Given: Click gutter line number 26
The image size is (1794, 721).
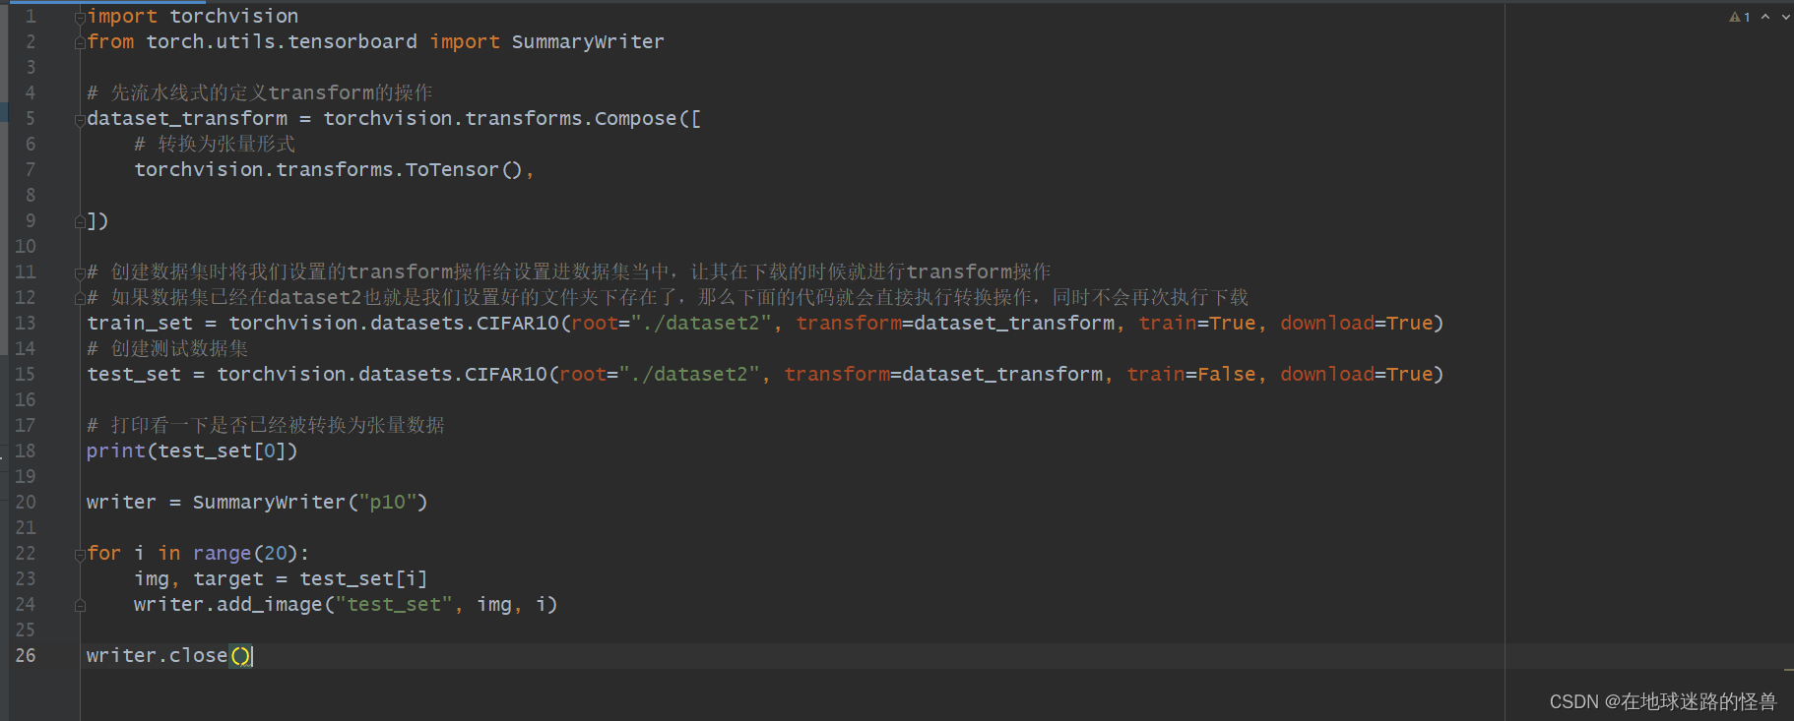Looking at the screenshot, I should pos(26,655).
